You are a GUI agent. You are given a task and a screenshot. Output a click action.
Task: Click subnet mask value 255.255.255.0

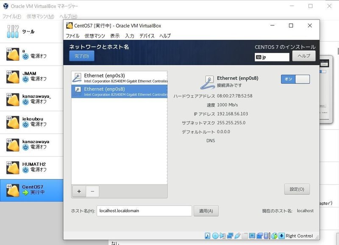(231, 123)
